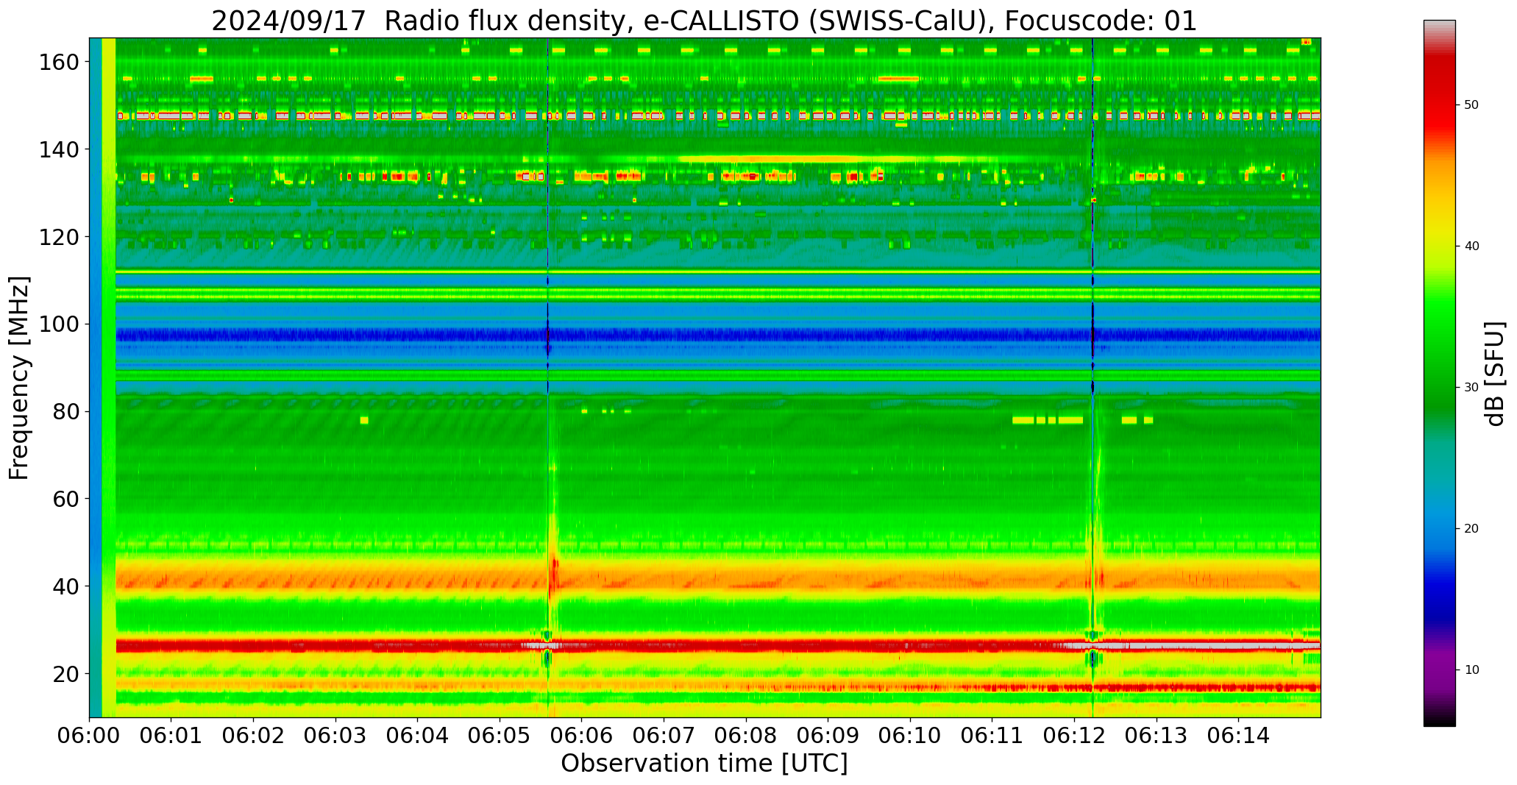Screen dimensions: 1517x785
Task: Click the 06:09 time tick label
Action: [828, 735]
